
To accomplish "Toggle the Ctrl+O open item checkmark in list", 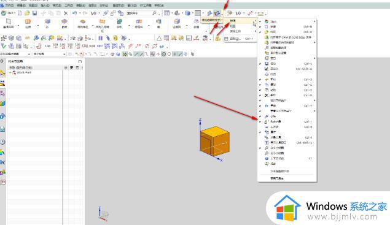I will point(260,32).
